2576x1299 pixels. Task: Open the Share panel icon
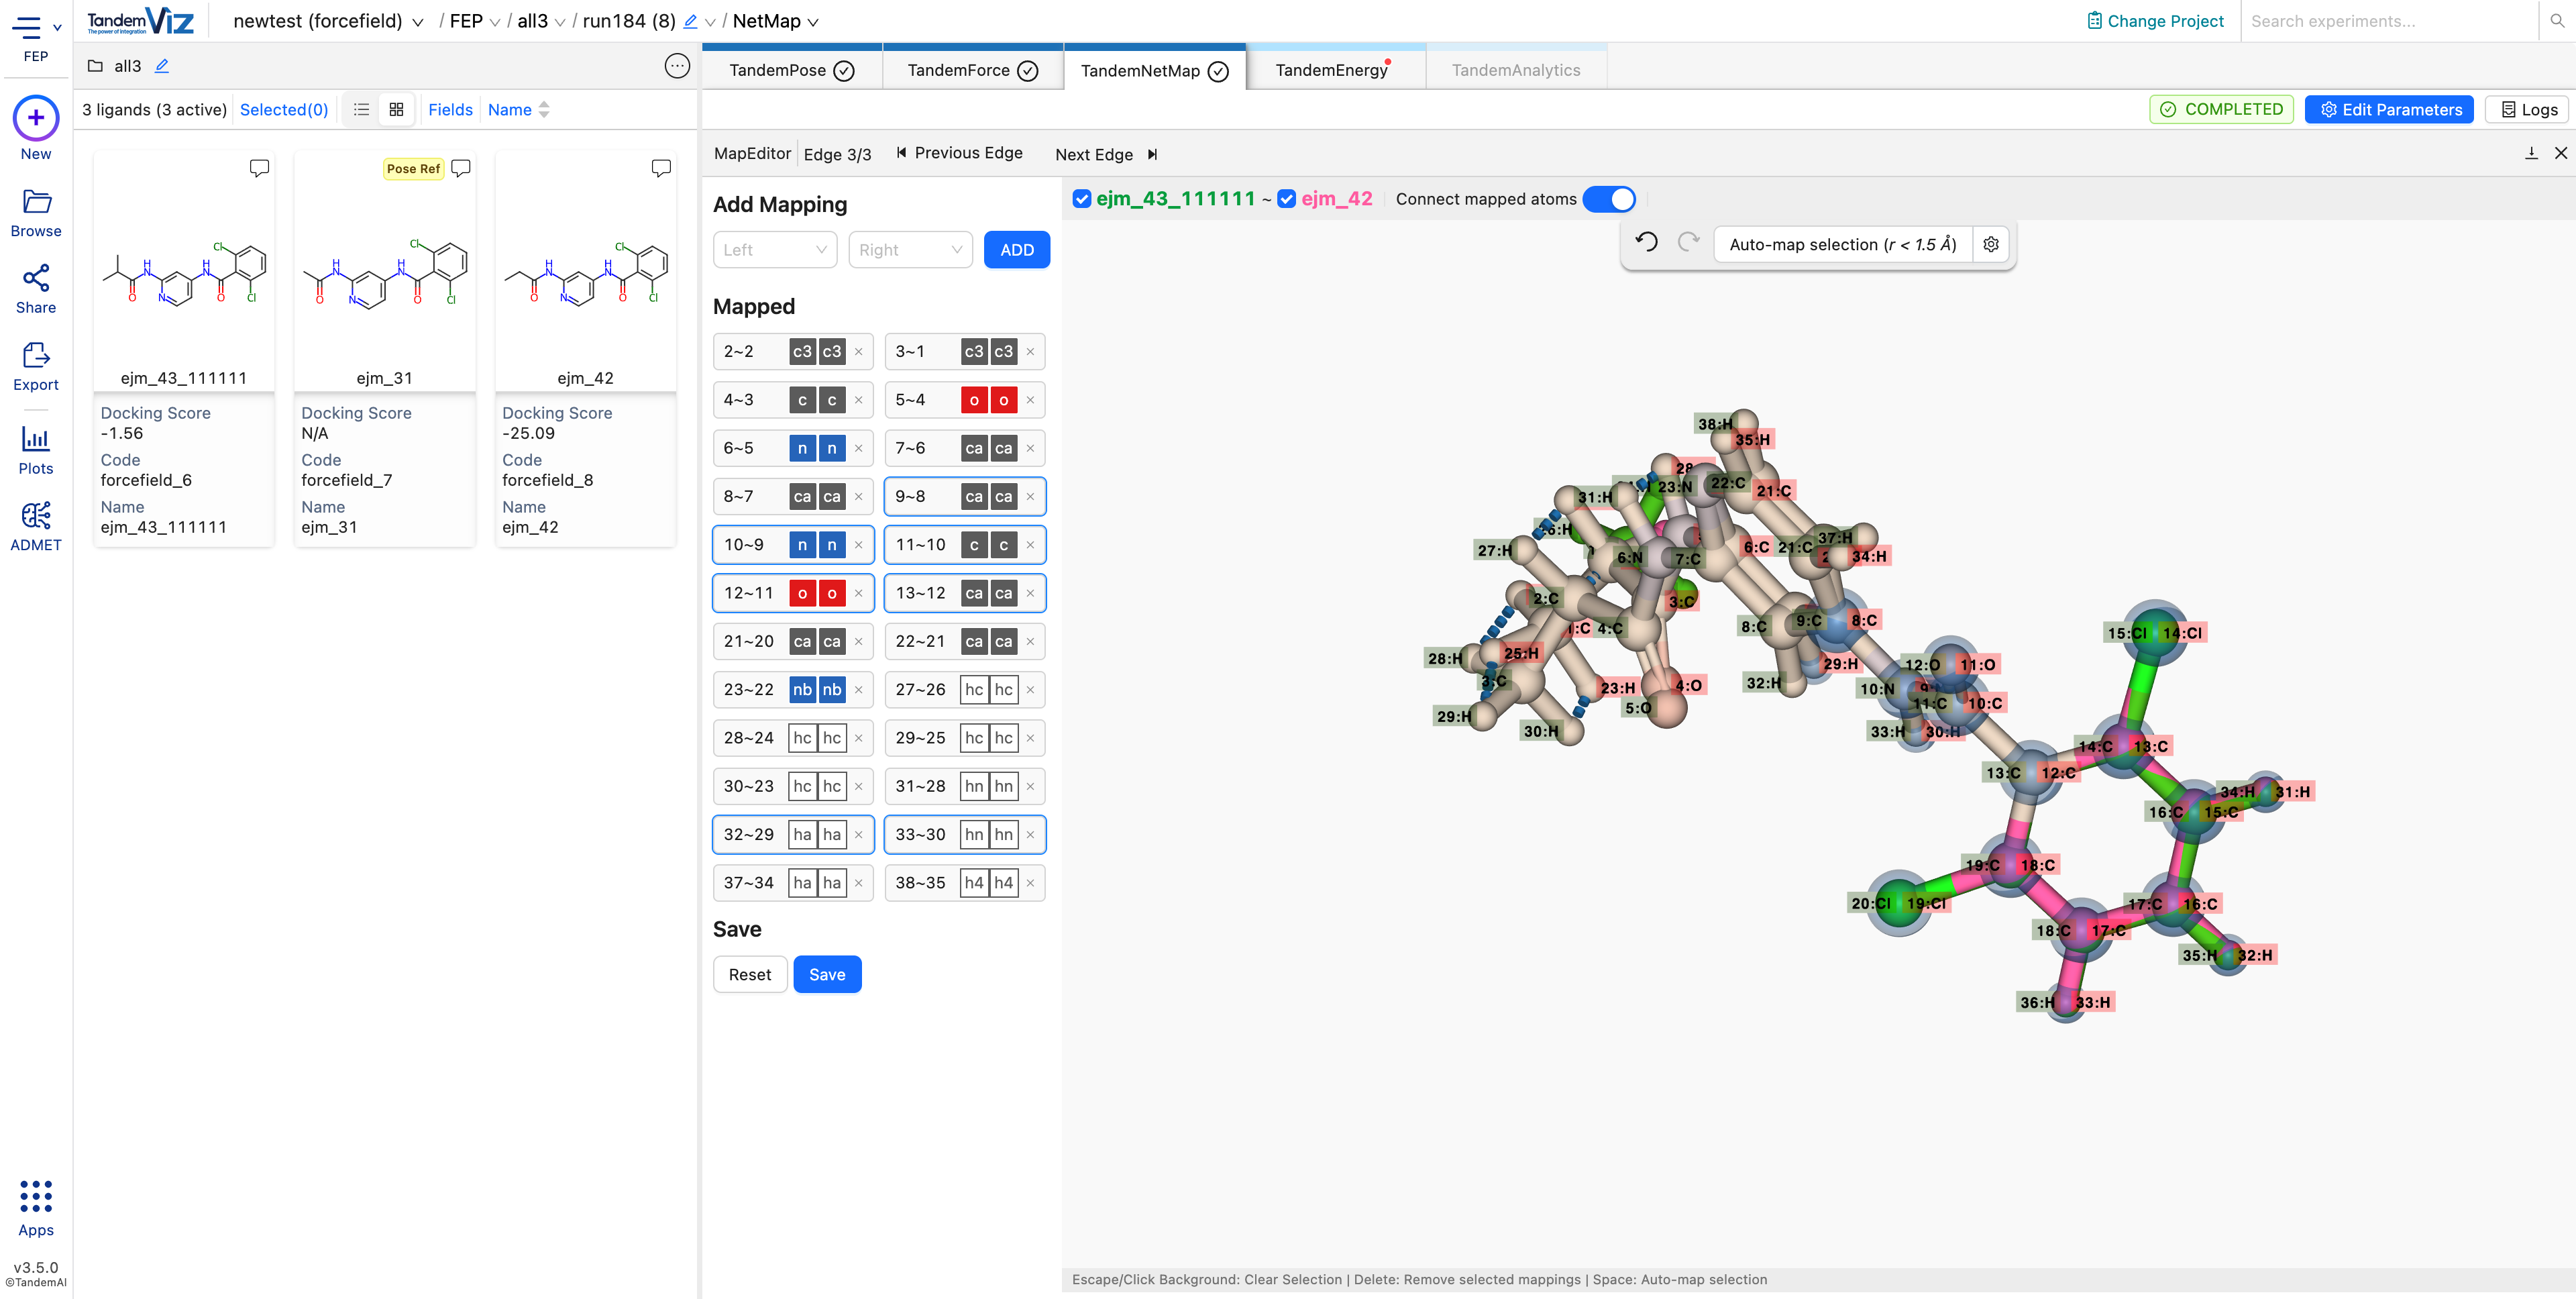[36, 281]
